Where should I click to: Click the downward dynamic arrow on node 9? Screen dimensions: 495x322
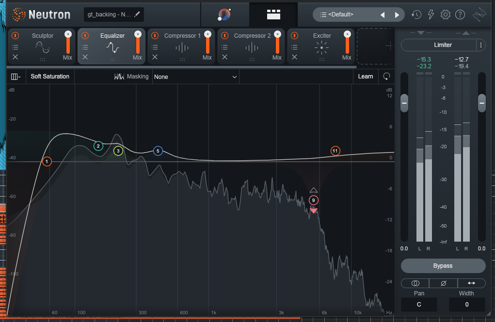pos(314,211)
